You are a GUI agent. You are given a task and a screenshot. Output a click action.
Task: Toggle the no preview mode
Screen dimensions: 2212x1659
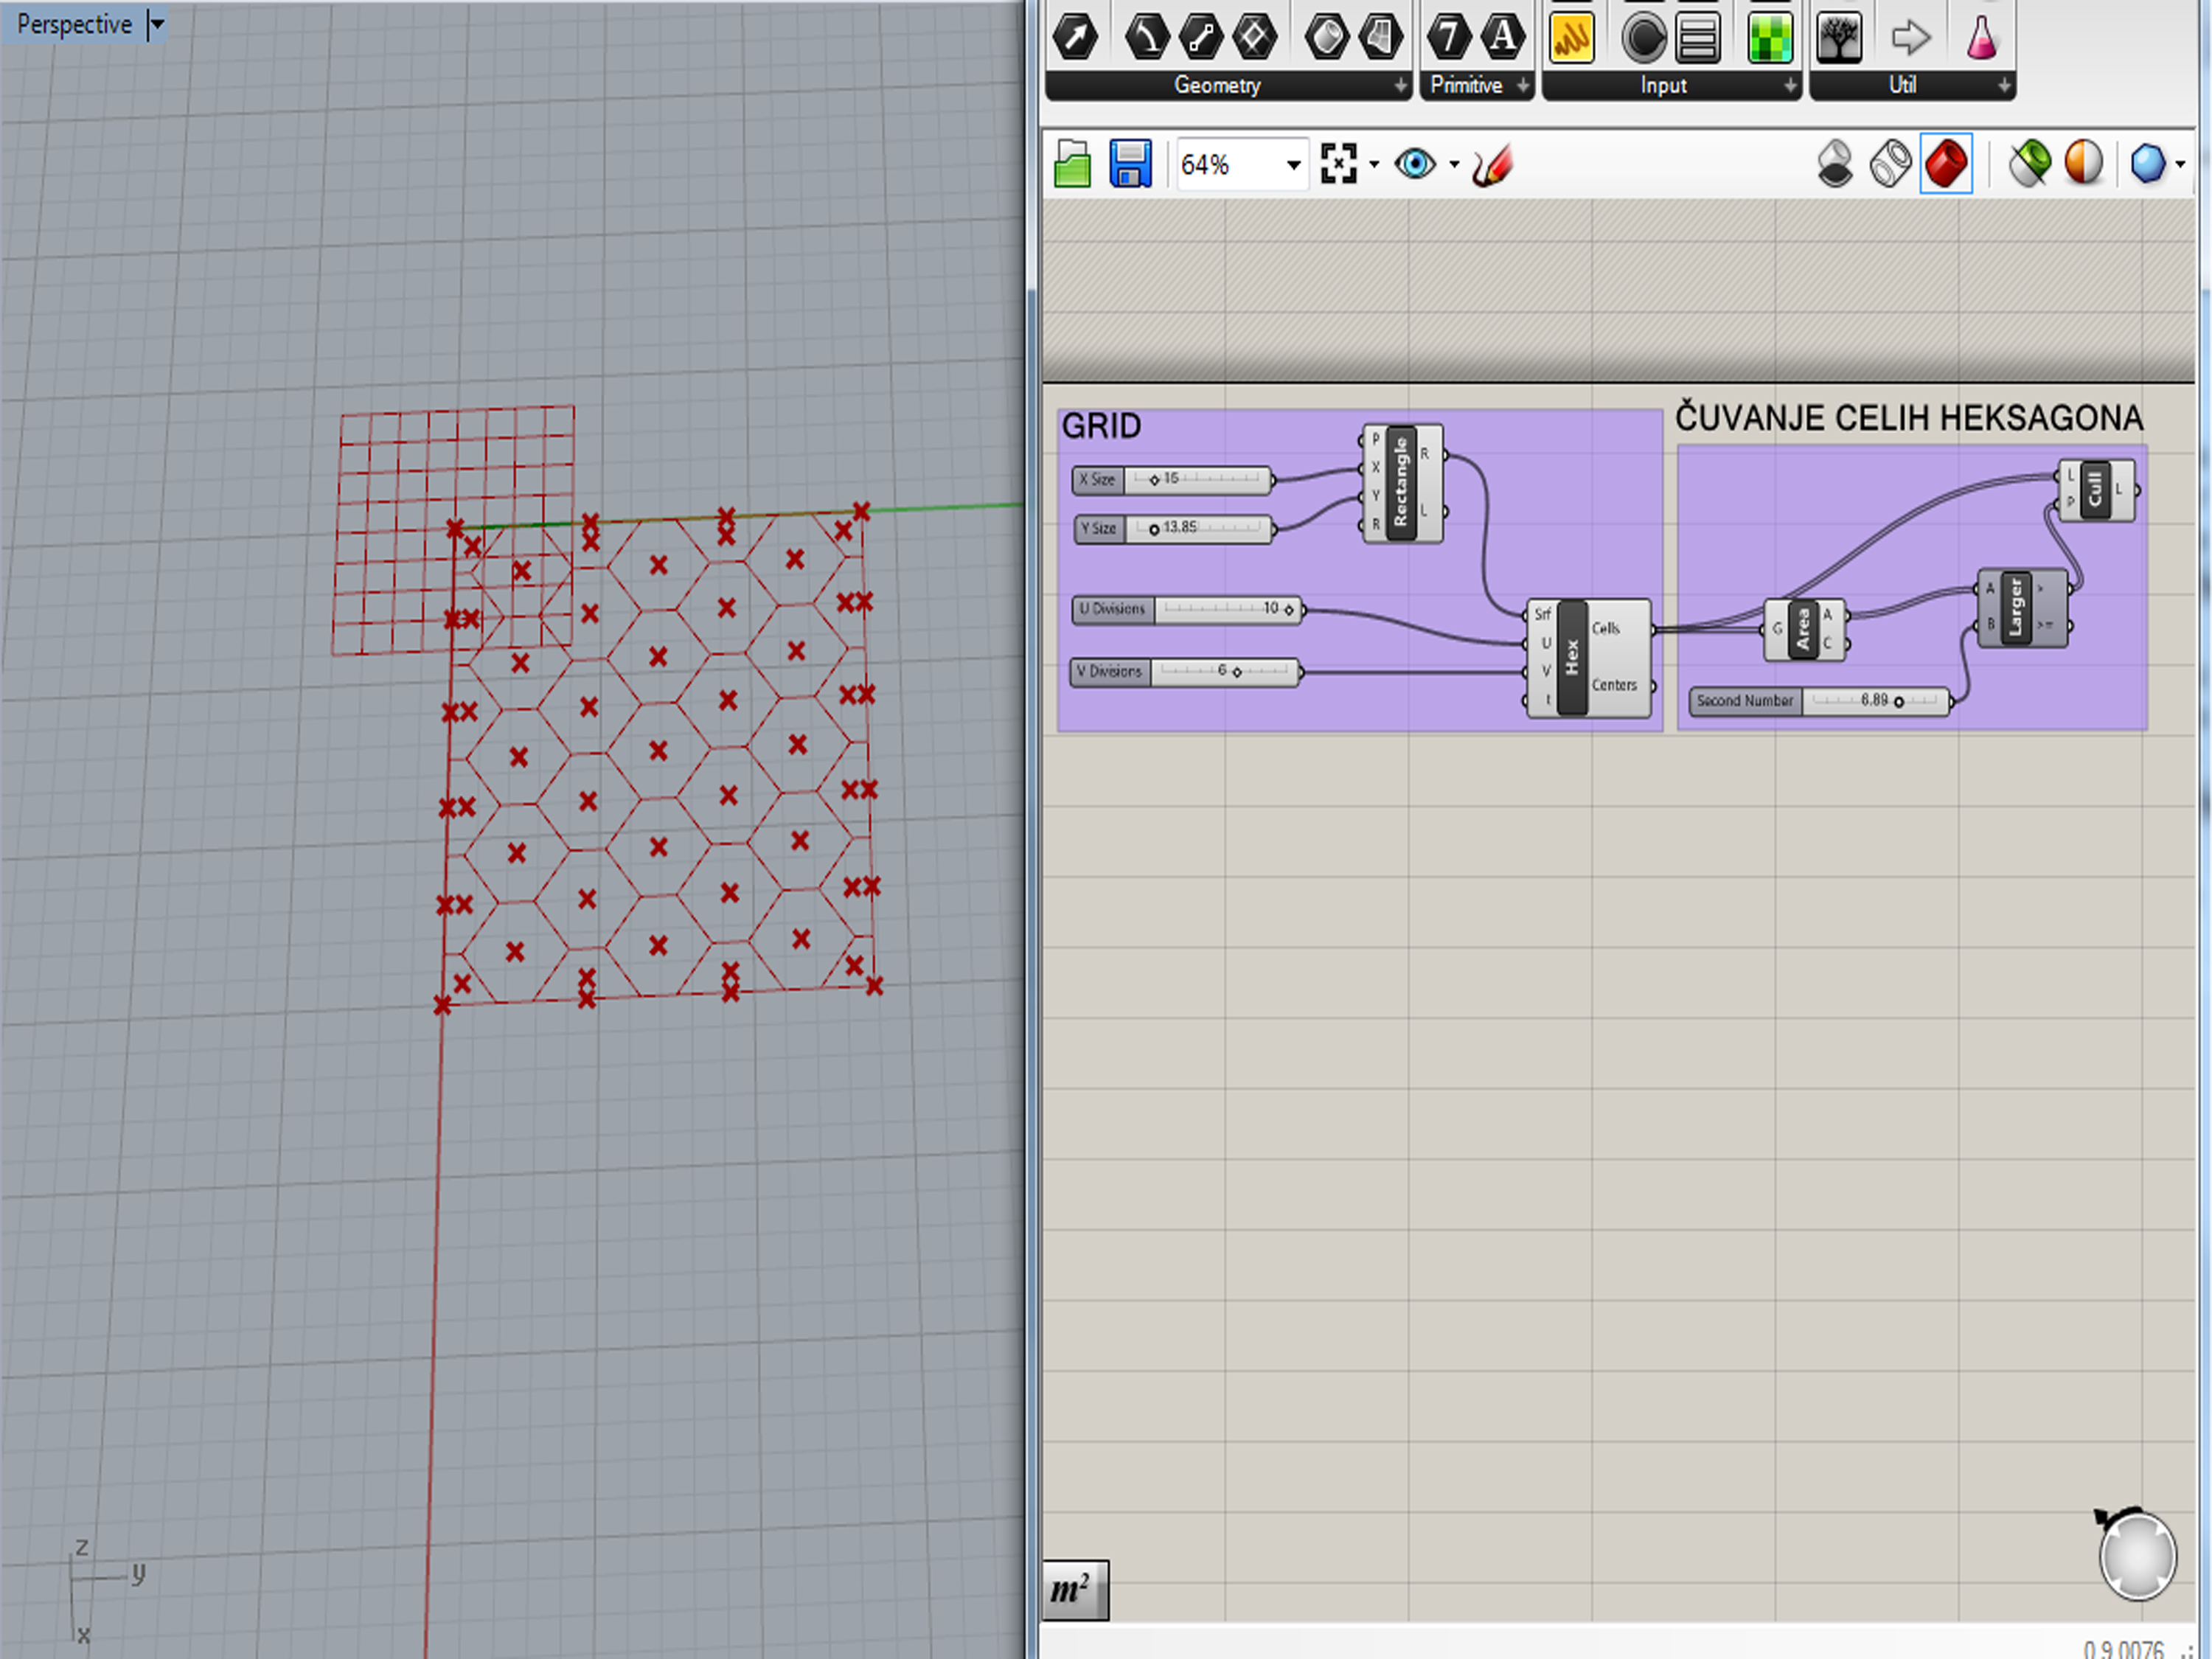tap(1835, 164)
